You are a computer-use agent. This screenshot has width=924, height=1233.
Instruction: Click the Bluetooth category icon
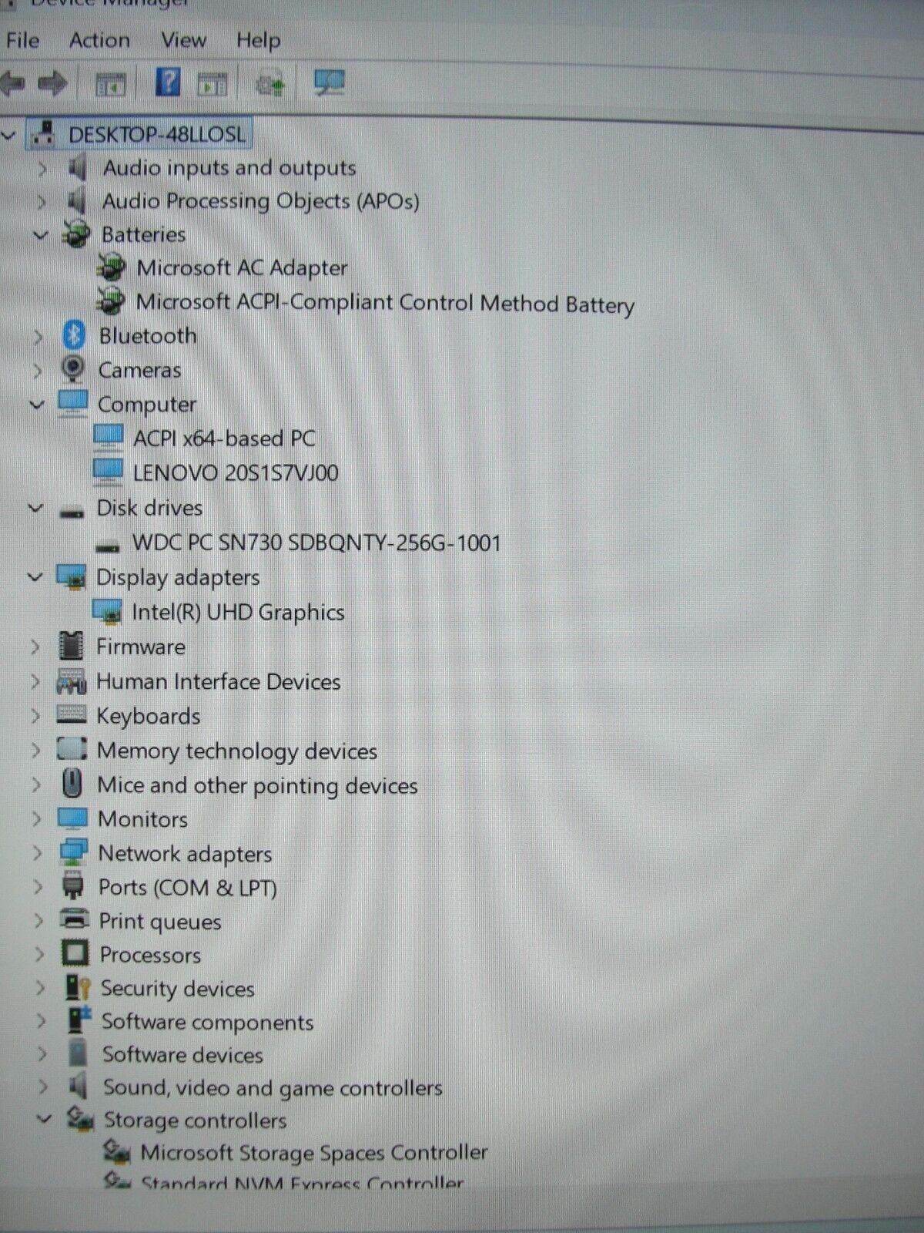point(74,335)
